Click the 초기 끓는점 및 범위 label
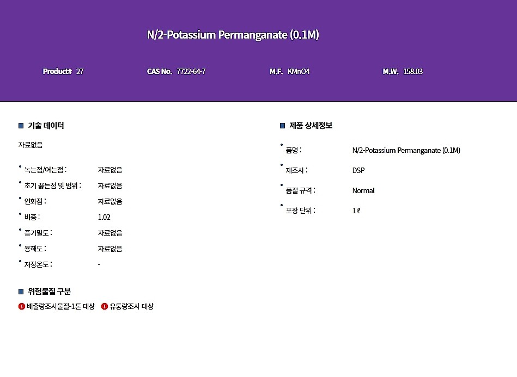The width and height of the screenshot is (517, 377). [x=52, y=186]
